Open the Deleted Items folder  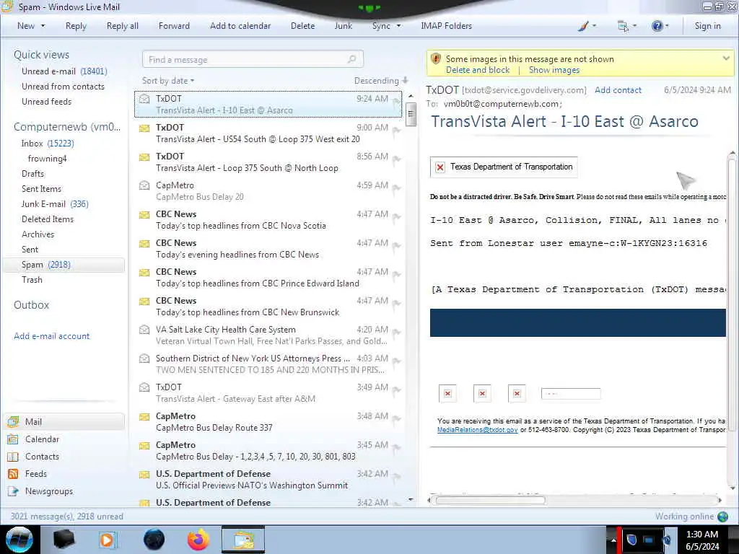(x=47, y=219)
